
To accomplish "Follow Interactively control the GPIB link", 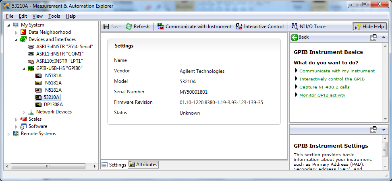I will tap(332, 79).
